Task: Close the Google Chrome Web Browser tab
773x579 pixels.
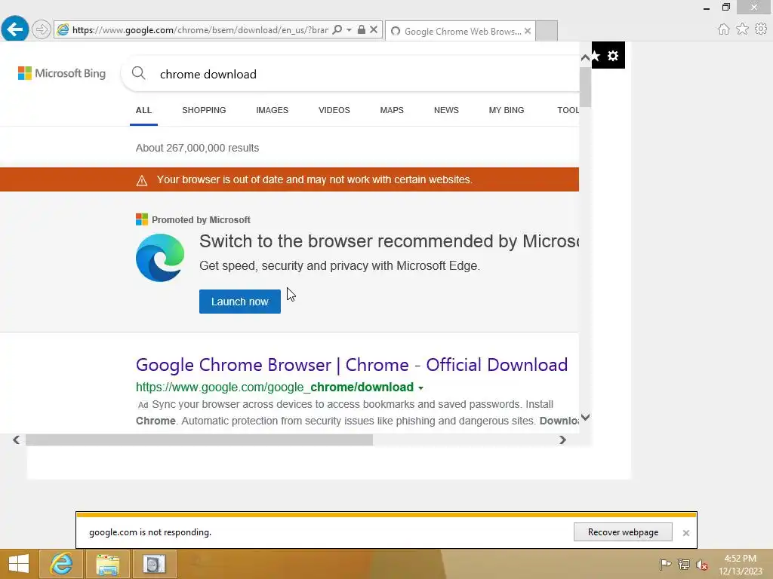Action: [528, 31]
